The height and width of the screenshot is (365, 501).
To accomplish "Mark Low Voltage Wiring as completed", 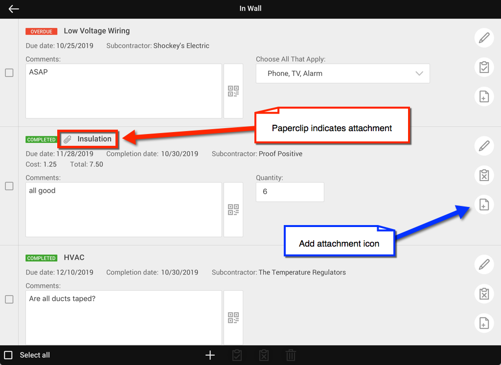I will [484, 67].
